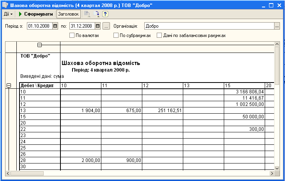Screen dimensions: 285x181
Task: Enable the По субрахунках checkbox
Action: coord(116,35)
